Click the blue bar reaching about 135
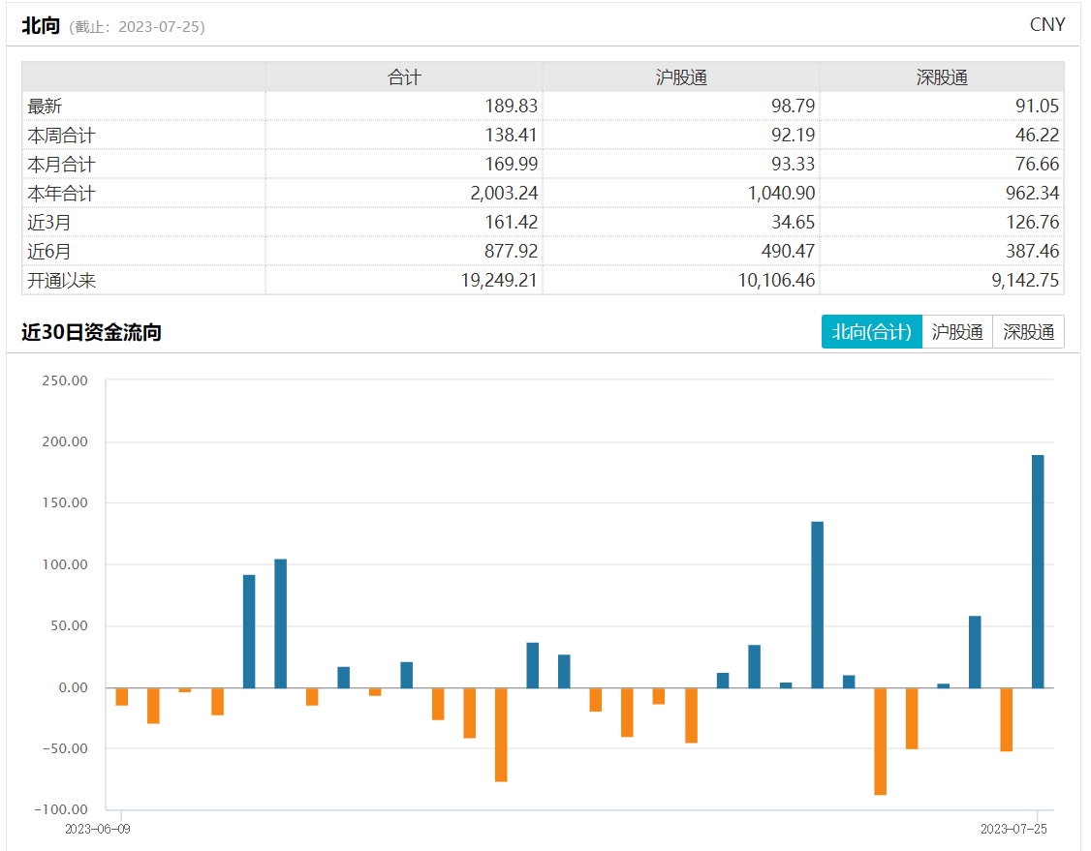 point(817,605)
